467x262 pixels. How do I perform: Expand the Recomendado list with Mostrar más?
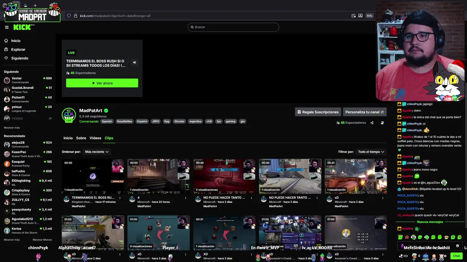tap(12, 240)
